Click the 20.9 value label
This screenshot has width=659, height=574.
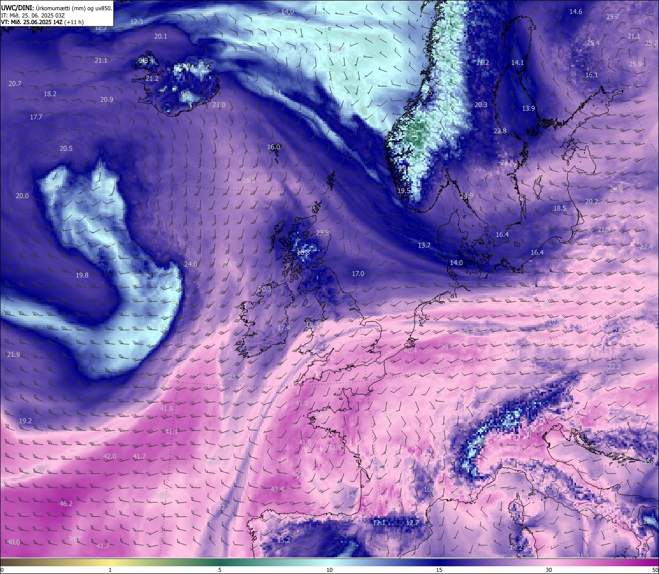[x=107, y=99]
